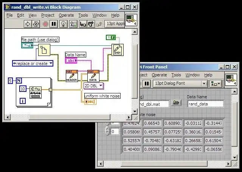Viewport: 242px width, 172px height.
Task: Select the MAT HEADER node
Action: tap(71, 76)
